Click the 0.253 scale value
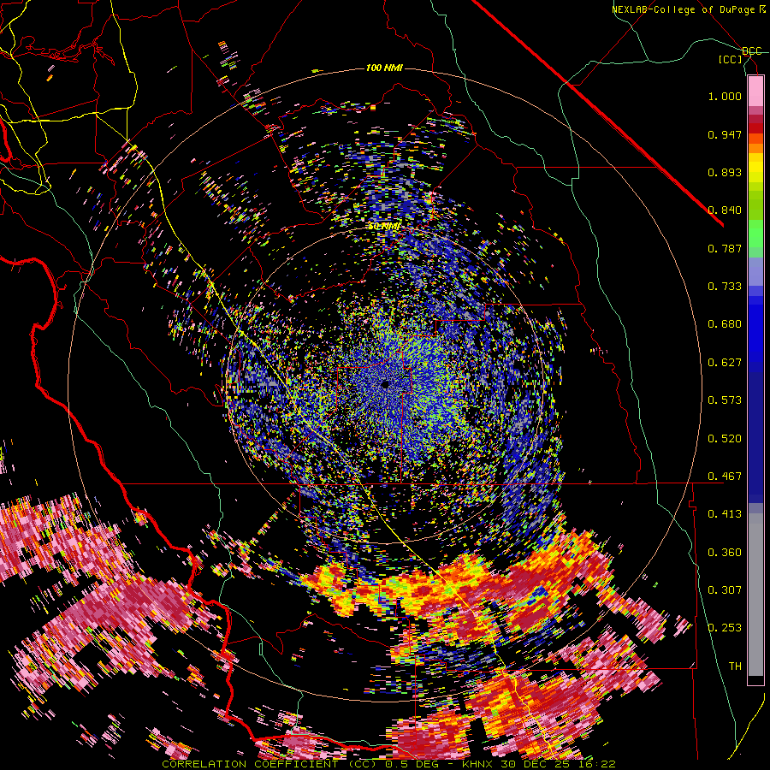 [x=725, y=628]
